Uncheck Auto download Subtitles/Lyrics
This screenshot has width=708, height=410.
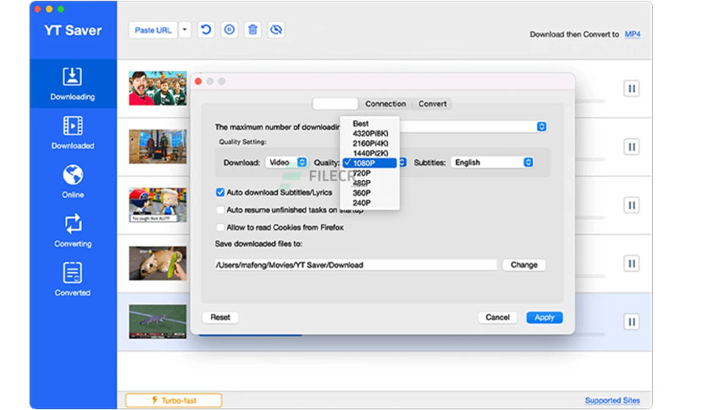(220, 192)
